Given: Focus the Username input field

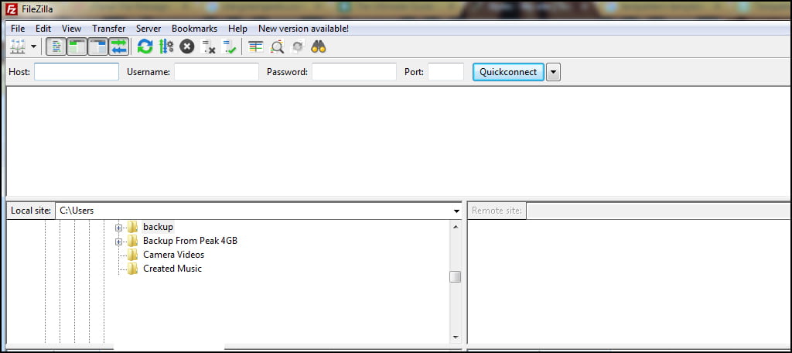Looking at the screenshot, I should [x=217, y=72].
